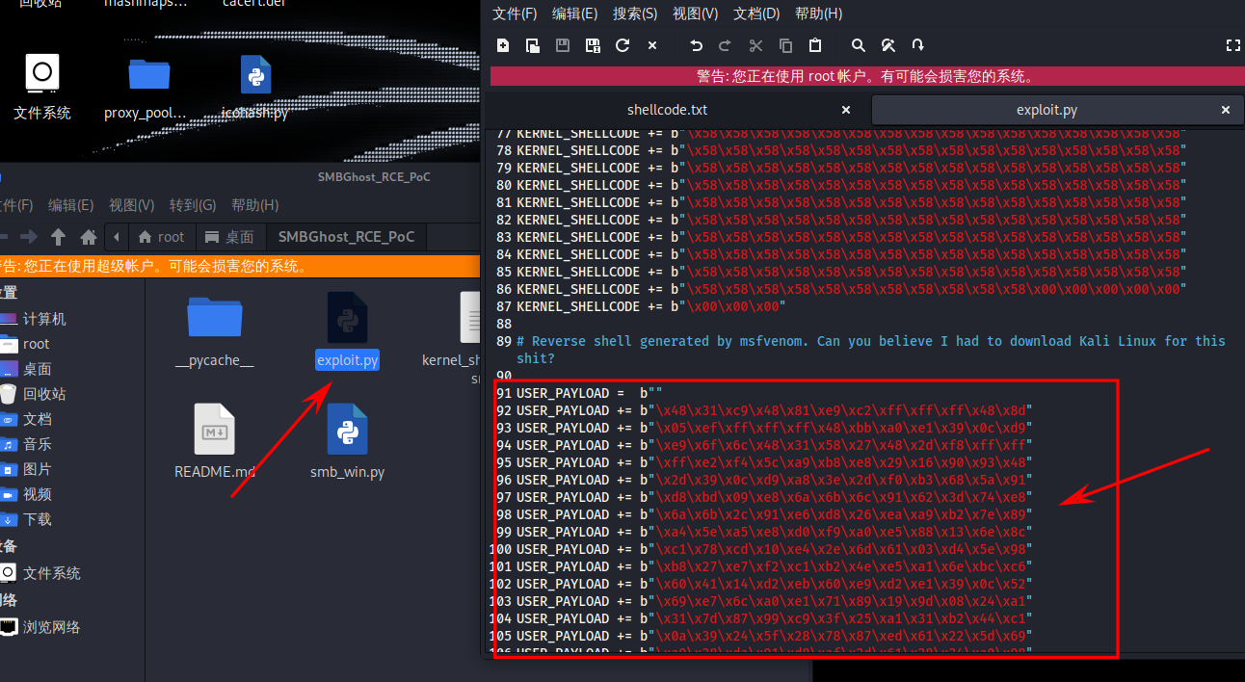The image size is (1245, 682).
Task: Select the __pycache__ folder
Action: pos(215,332)
